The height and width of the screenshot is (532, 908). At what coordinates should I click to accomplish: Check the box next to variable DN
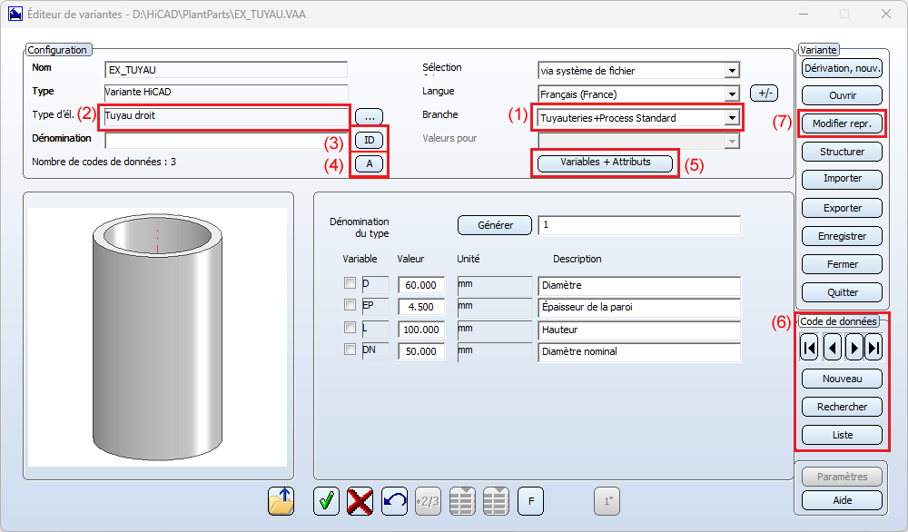point(350,350)
